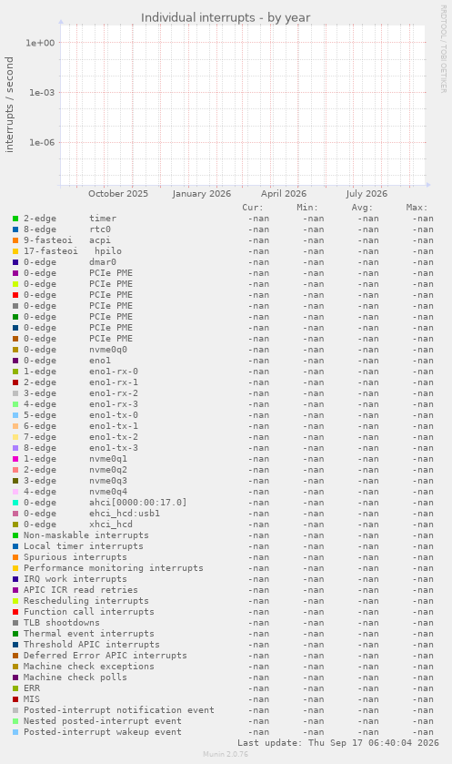
Task: Click the orange swatch next to acpi
Action: (15, 240)
